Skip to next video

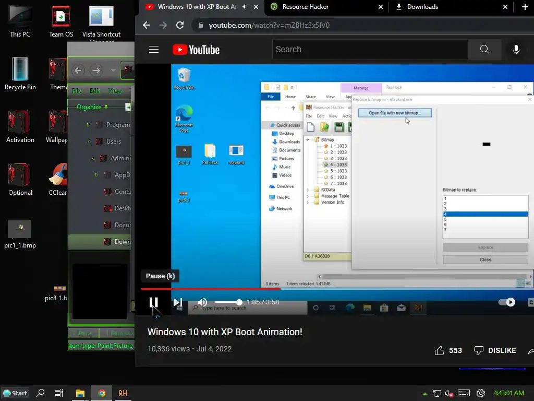[x=177, y=302]
